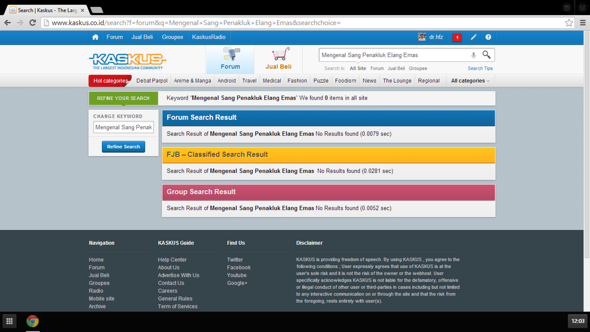Click the Change Keyword input field
The image size is (590, 332).
pyautogui.click(x=124, y=127)
